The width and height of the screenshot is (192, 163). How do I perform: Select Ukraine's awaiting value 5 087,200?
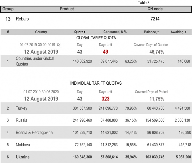coord(182,157)
